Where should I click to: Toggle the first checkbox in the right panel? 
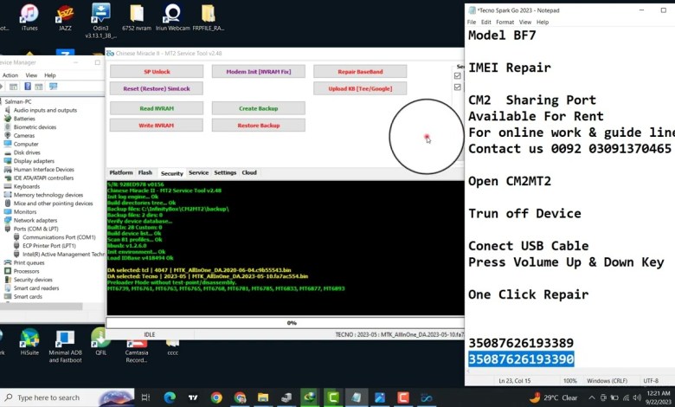(458, 76)
